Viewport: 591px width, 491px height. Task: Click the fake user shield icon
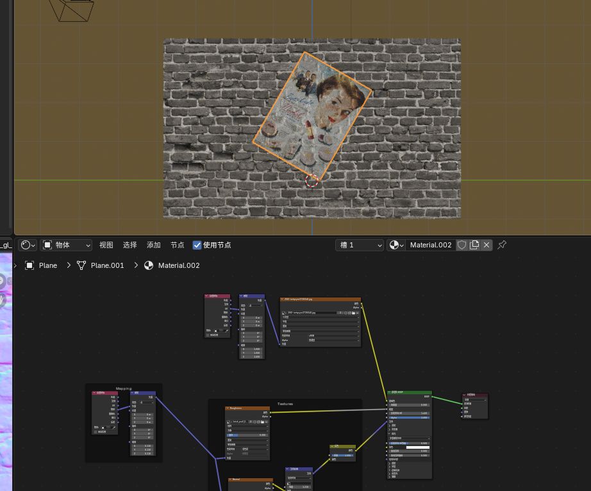[x=462, y=246]
